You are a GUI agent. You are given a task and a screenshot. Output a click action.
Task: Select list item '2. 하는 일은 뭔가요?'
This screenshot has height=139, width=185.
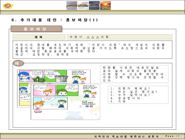tap(134, 92)
